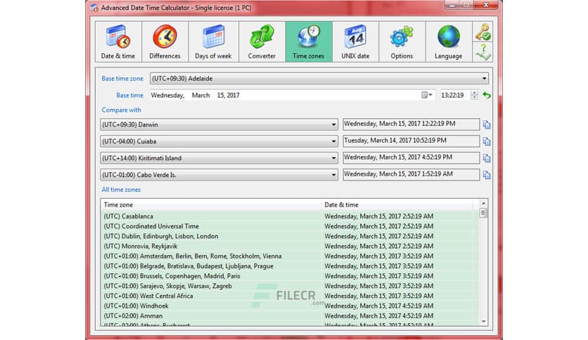Click the Cuiaba result Tuesday, March 14 field
Image resolution: width=588 pixels, height=340 pixels.
click(411, 140)
